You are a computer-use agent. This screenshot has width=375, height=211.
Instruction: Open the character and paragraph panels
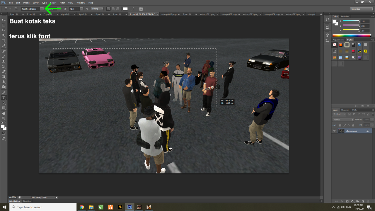[141, 9]
